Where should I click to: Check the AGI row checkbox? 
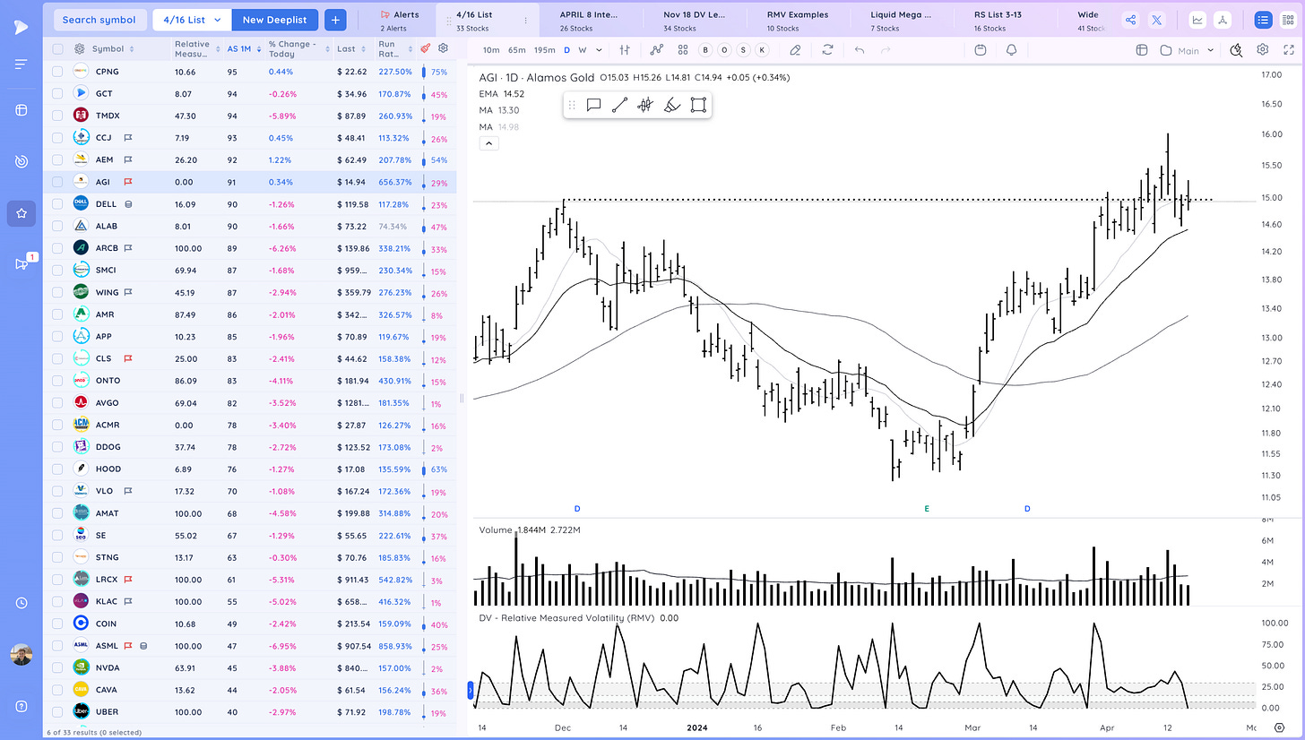pyautogui.click(x=58, y=182)
